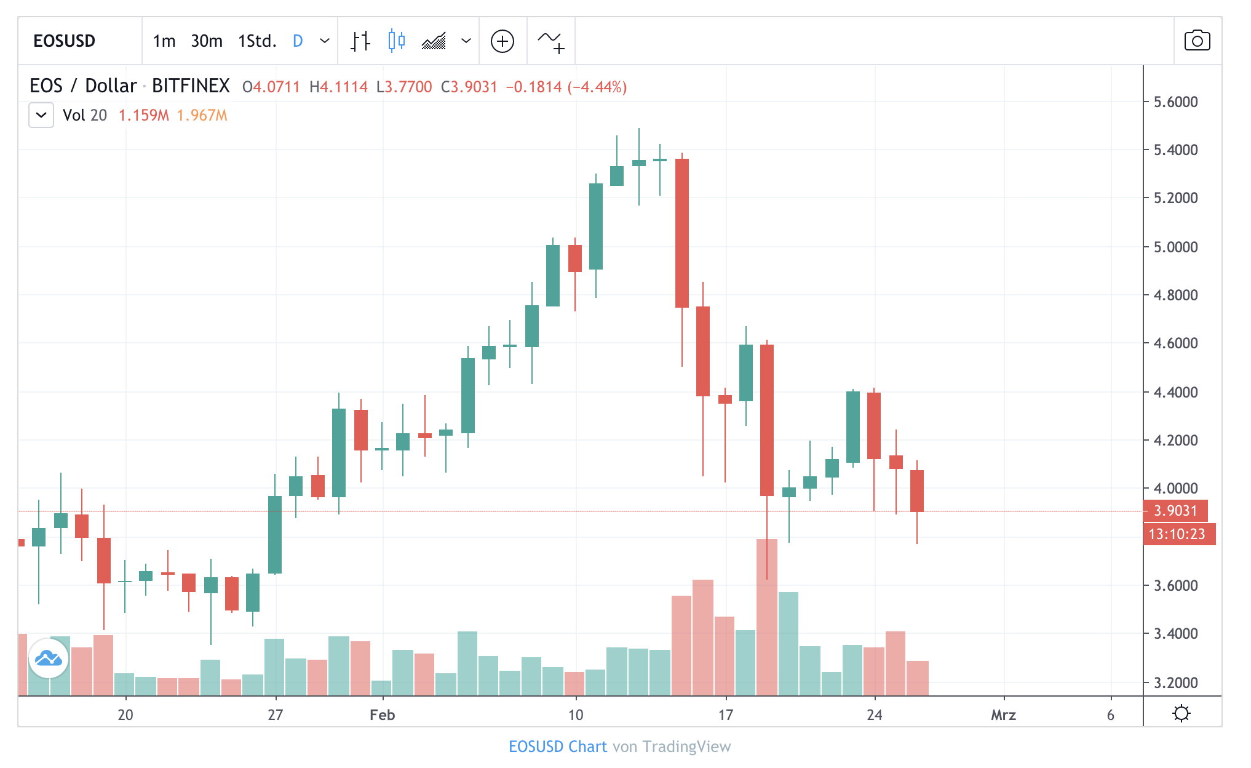Click the compare or add symbol icon
Screen dimensions: 1251x768
502,41
